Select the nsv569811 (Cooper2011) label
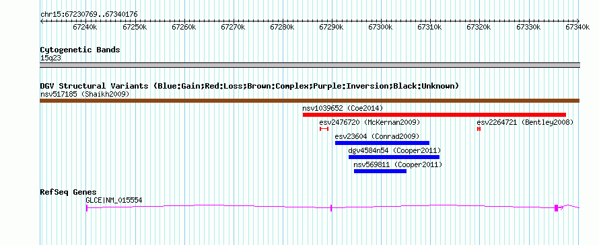 (x=398, y=164)
